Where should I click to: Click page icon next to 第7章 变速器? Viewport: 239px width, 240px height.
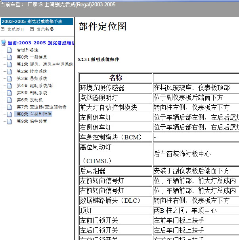coord(10,107)
